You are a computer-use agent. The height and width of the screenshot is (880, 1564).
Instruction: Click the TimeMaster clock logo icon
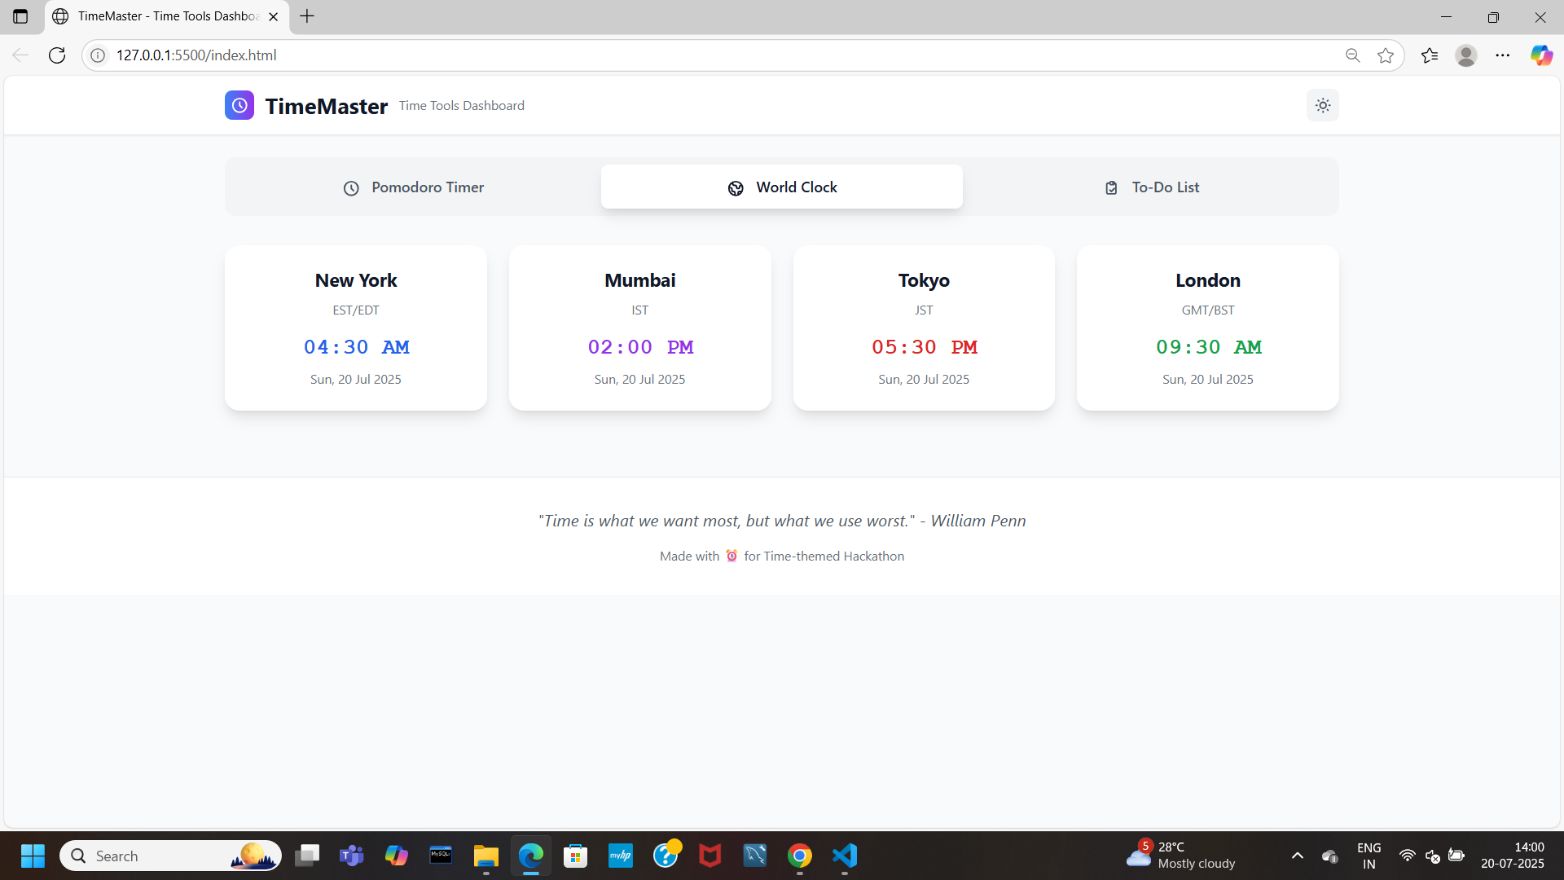coord(239,105)
